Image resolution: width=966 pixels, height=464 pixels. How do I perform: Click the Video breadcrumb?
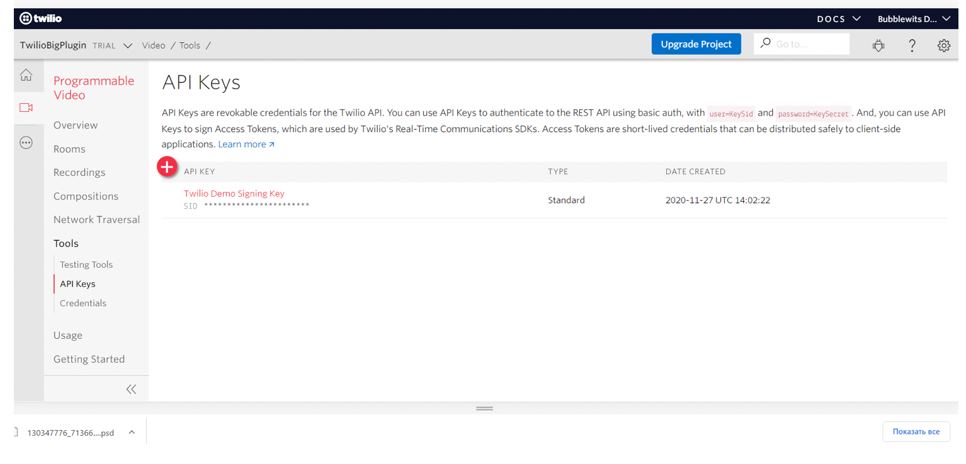point(154,45)
